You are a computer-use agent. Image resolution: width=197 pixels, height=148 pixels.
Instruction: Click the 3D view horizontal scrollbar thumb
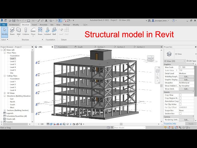(x=121, y=124)
